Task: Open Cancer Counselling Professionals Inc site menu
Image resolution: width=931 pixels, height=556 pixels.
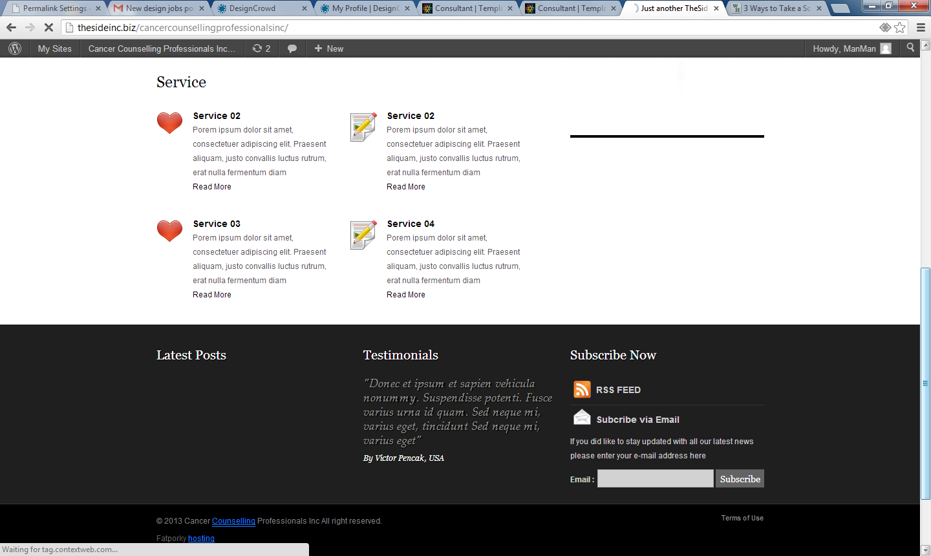Action: coord(162,48)
